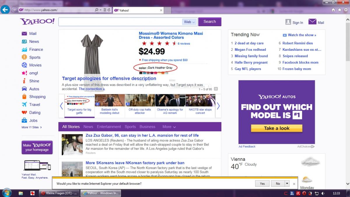Viewport: 350px width, 197px height.
Task: Switch to the News stories tab
Action: point(88,127)
